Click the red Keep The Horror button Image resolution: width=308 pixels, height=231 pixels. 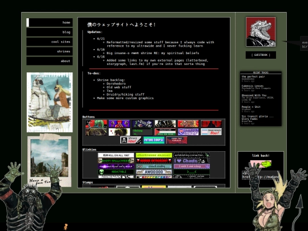pos(177,140)
